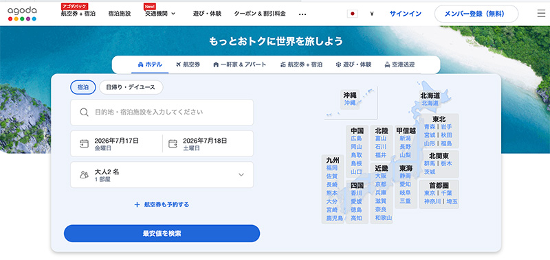Click the agoda logo
Screen dimensions: 550x260
pyautogui.click(x=22, y=14)
